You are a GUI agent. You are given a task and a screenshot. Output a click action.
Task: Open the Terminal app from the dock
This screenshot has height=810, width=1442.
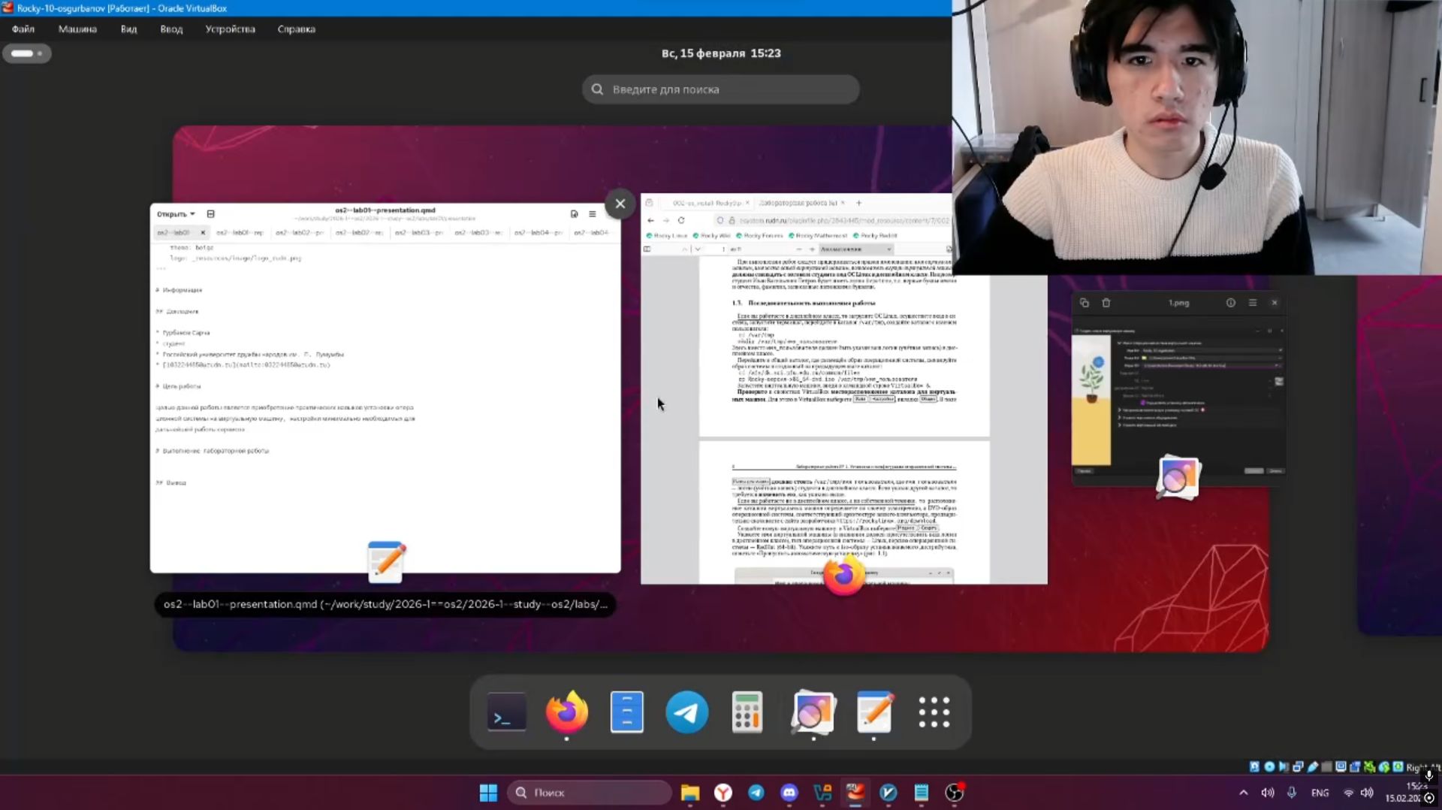506,712
